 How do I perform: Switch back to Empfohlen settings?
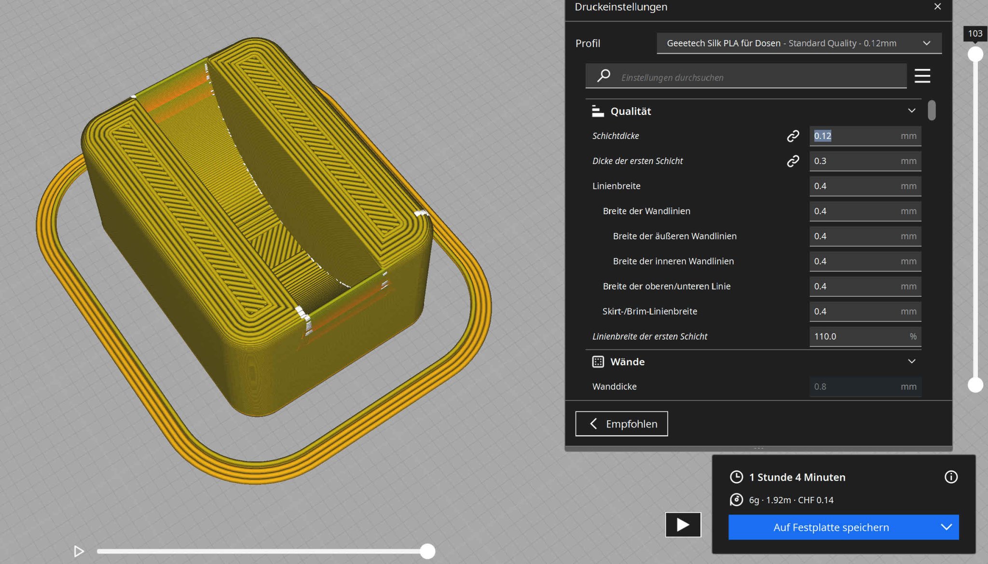621,424
